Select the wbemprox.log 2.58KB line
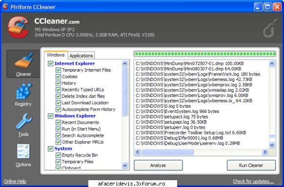The image size is (284, 187). [x=194, y=85]
